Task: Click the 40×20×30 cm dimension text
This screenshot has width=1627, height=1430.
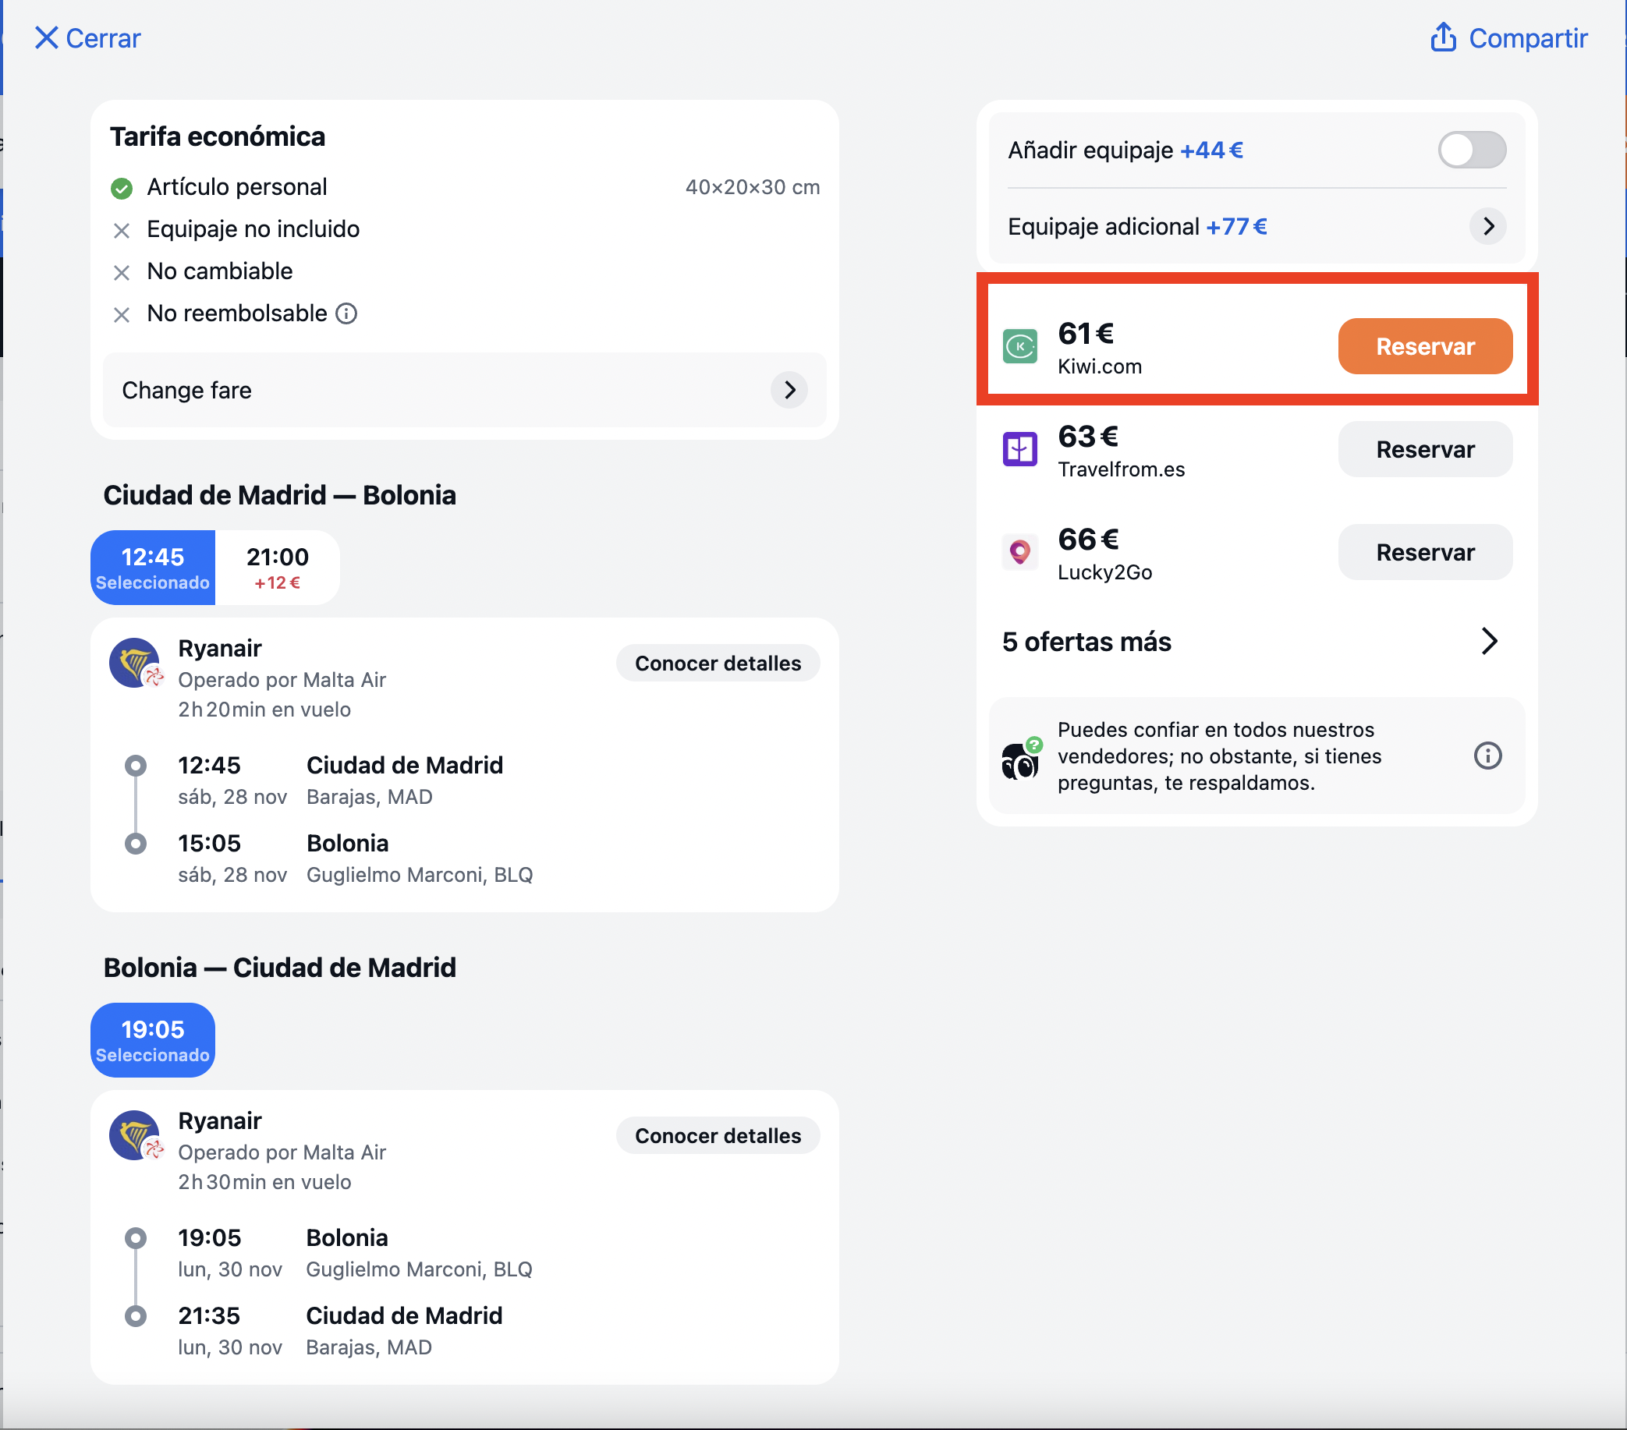Action: (x=752, y=187)
